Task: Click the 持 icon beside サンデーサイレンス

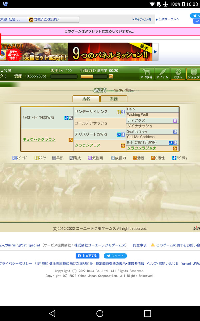Action: coord(119,112)
